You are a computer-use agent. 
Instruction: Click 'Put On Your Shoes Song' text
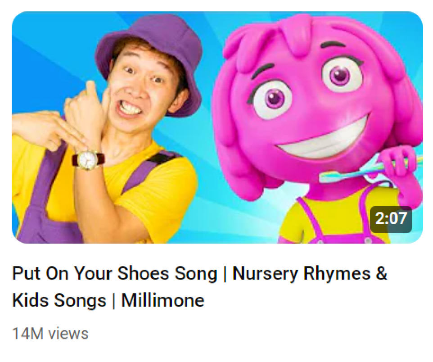click(x=115, y=274)
